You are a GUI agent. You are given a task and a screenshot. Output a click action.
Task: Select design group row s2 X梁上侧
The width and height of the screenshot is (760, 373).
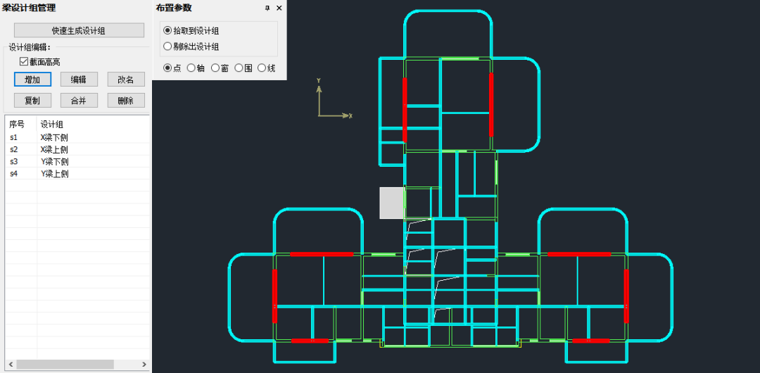click(x=77, y=149)
